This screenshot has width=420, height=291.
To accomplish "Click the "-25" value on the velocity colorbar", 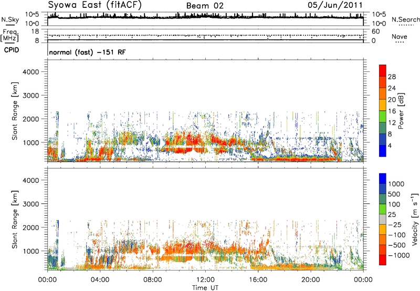I will tap(395, 224).
